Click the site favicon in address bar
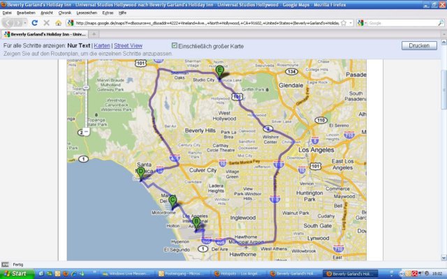This screenshot has width=447, height=279. 71,23
